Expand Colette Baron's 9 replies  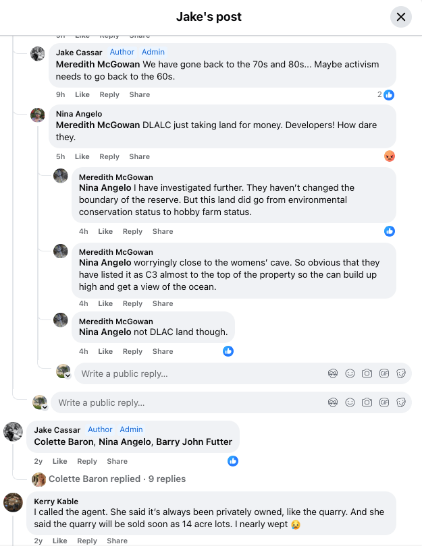(117, 479)
